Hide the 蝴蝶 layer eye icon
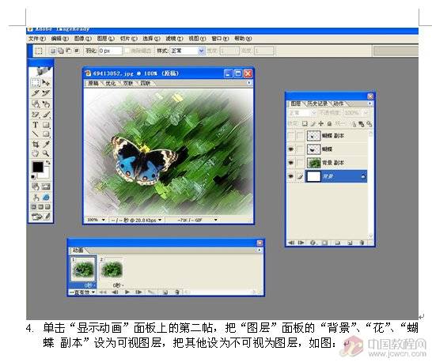The image size is (432, 362). click(290, 149)
